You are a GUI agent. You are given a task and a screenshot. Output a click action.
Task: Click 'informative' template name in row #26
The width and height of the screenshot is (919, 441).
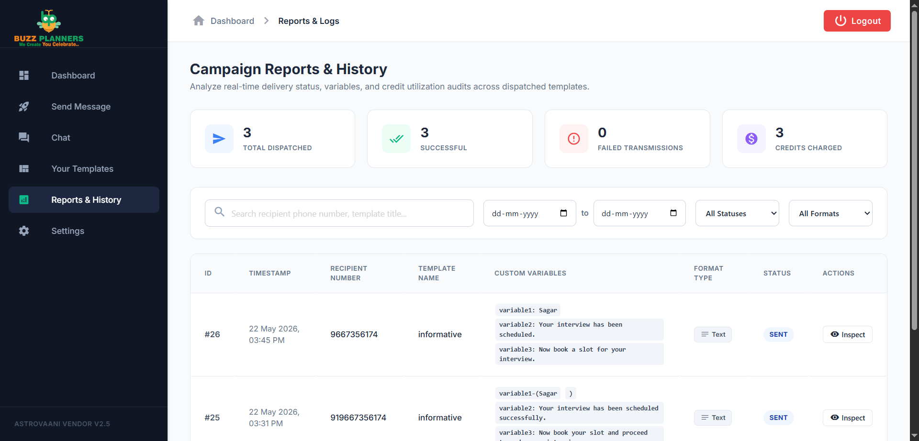coord(440,334)
